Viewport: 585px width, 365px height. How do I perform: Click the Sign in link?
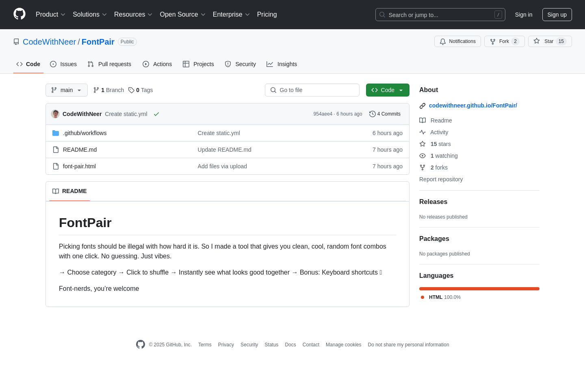(x=524, y=15)
